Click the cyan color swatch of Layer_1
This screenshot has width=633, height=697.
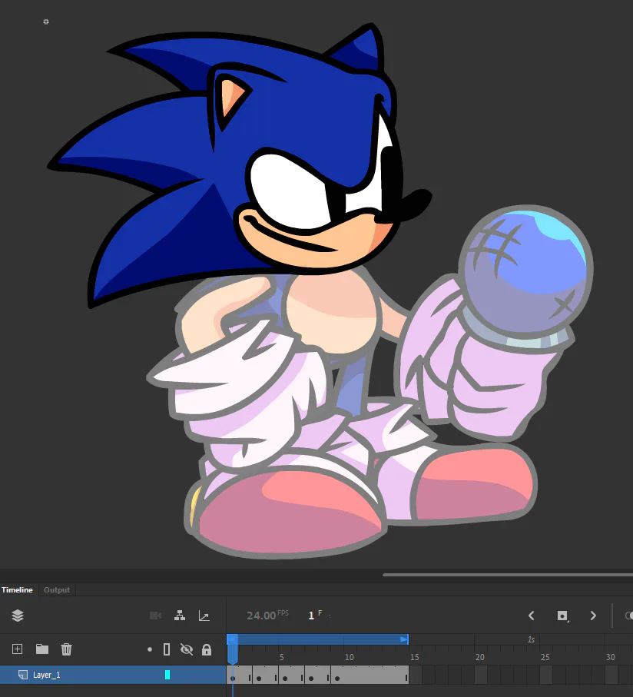[167, 675]
